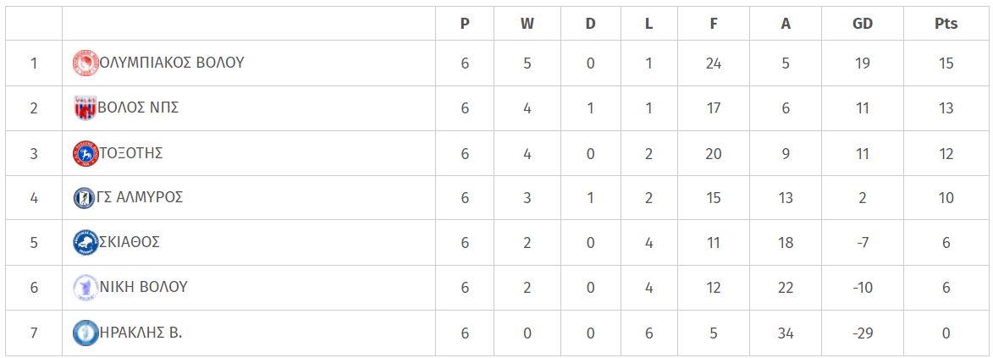This screenshot has width=993, height=358.
Task: Sort by the GD column header
Action: [863, 24]
